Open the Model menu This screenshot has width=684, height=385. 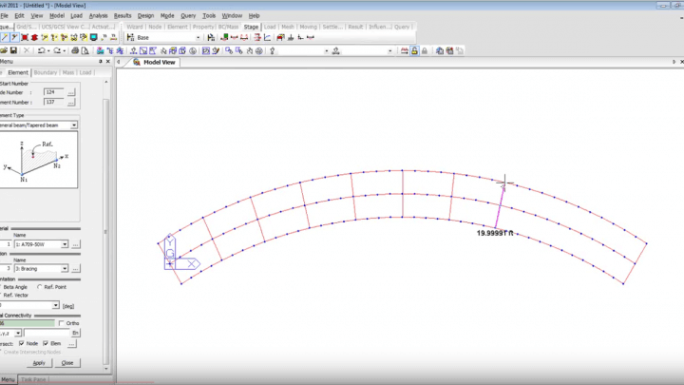pos(57,16)
